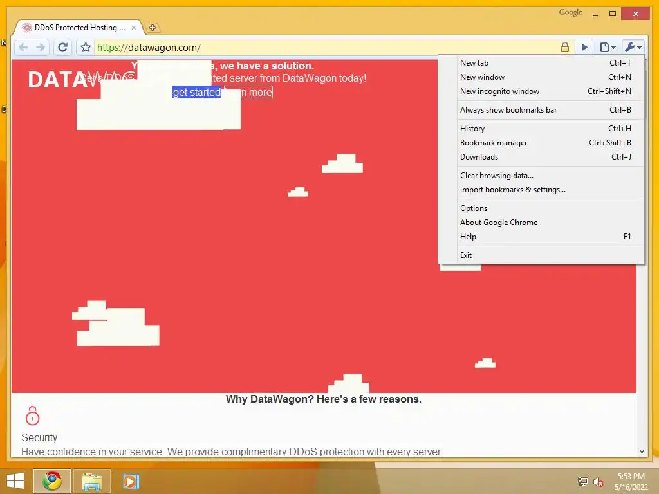Close the DDoS Protected Hosting tab
659x494 pixels.
point(134,28)
